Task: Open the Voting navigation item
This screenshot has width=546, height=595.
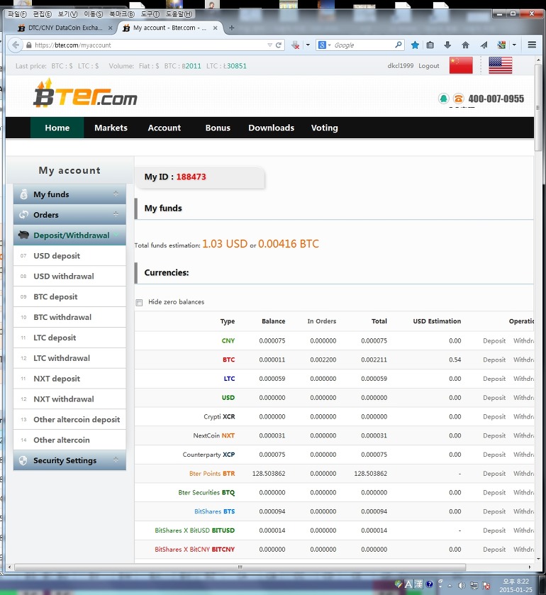Action: point(325,128)
